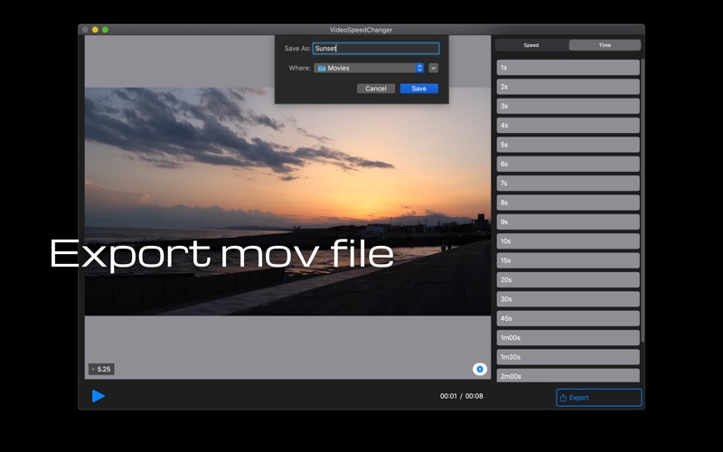Select the 8s duration preset
Viewport: 723px width, 452px height.
point(568,202)
